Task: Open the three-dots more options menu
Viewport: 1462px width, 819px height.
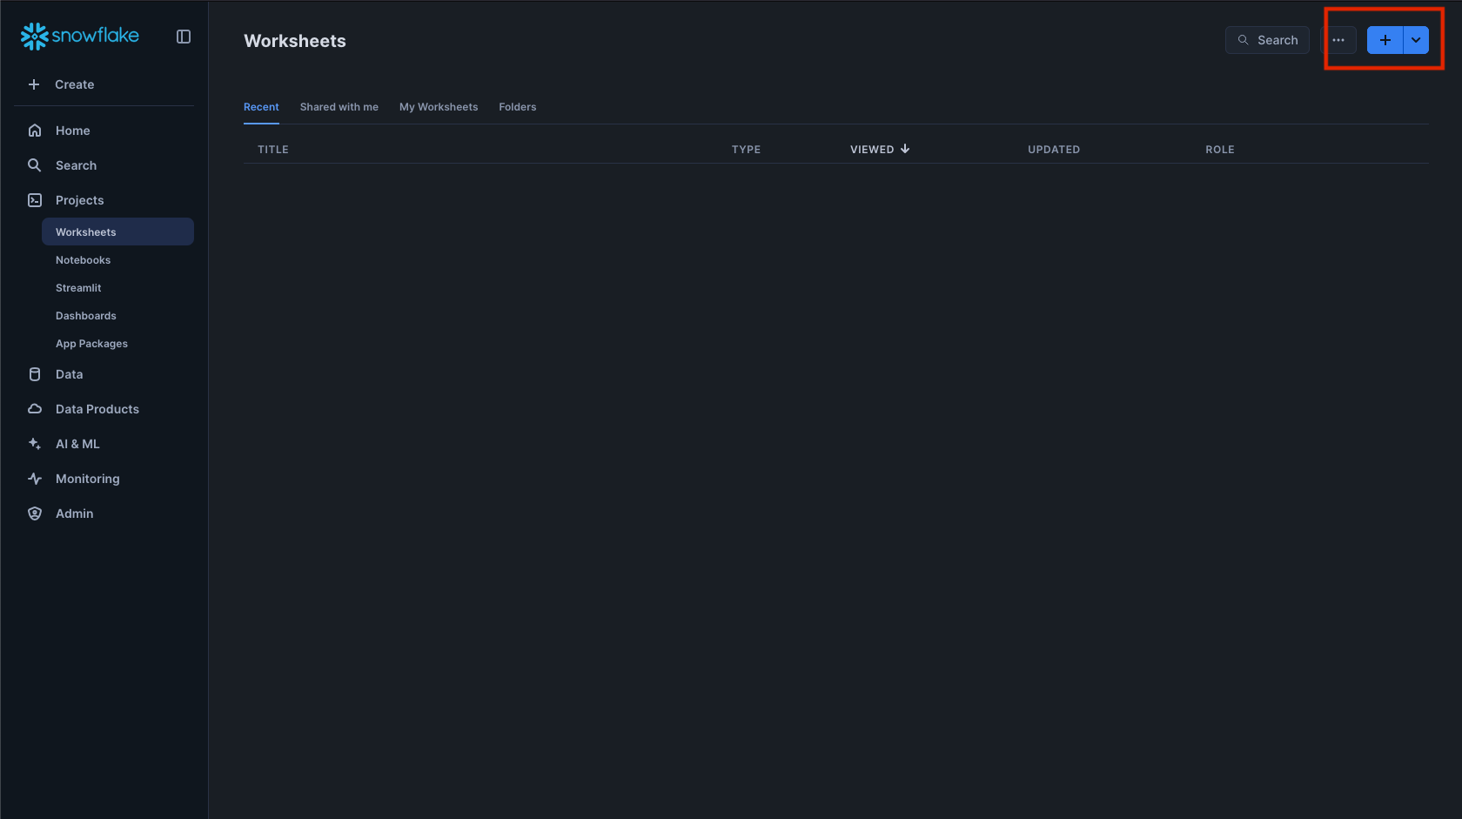Action: pyautogui.click(x=1338, y=40)
